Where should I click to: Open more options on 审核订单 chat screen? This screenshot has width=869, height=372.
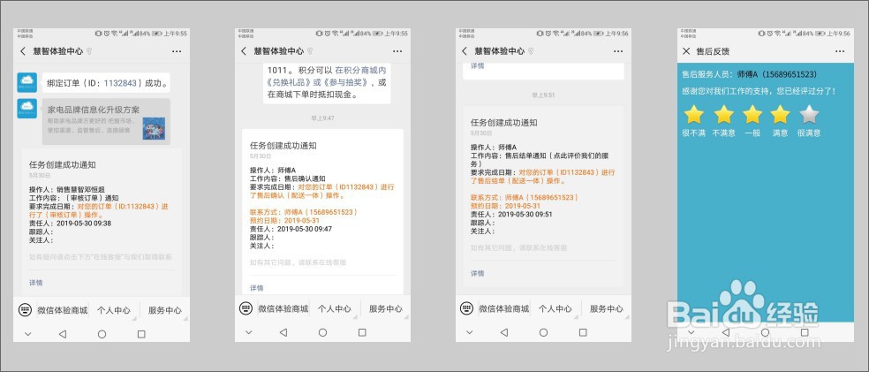click(x=177, y=51)
